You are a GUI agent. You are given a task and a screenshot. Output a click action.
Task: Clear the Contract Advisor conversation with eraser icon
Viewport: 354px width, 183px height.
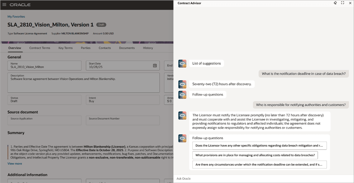[x=335, y=3]
